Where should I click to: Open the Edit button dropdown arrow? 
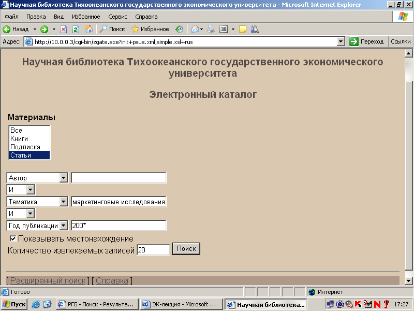pyautogui.click(x=233, y=29)
